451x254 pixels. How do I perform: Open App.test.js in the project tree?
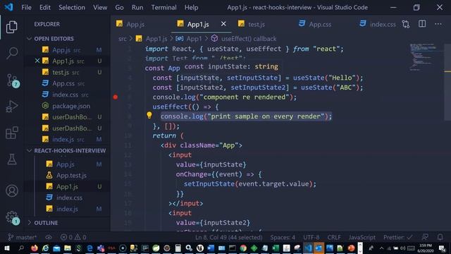68,176
